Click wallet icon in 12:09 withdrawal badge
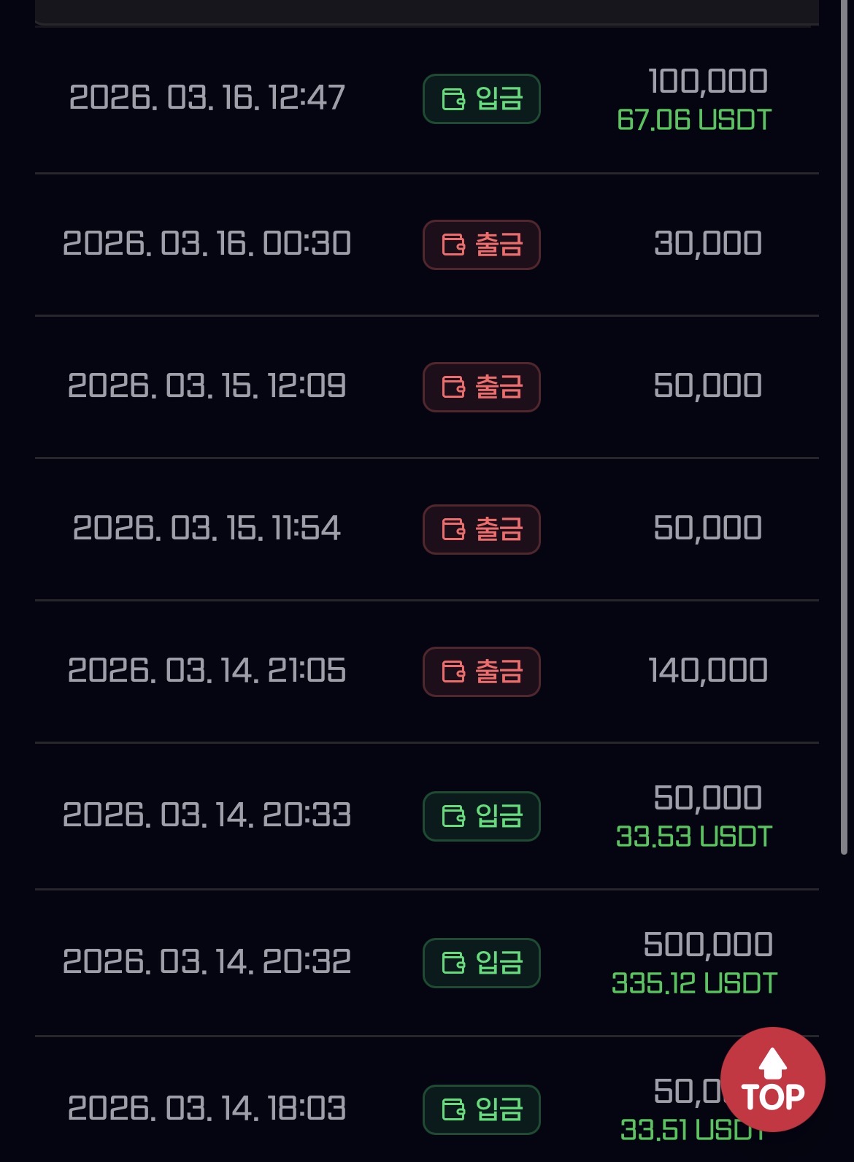This screenshot has height=1162, width=854. 453,387
